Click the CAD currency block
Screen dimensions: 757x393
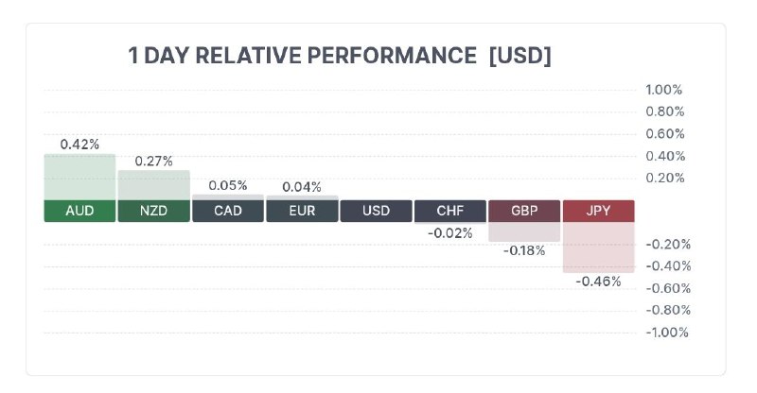[227, 211]
